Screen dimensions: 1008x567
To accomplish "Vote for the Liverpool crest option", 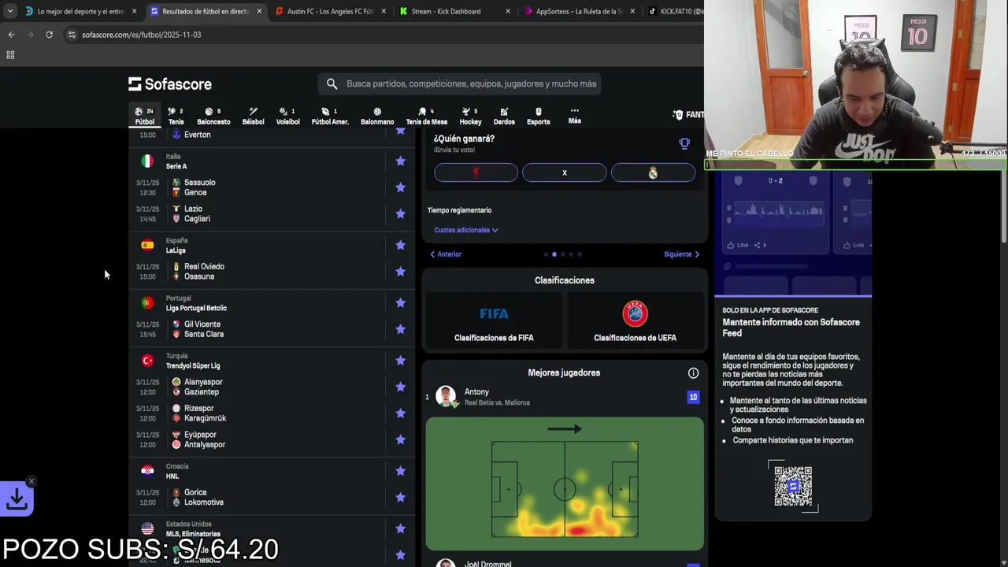I will pyautogui.click(x=476, y=172).
